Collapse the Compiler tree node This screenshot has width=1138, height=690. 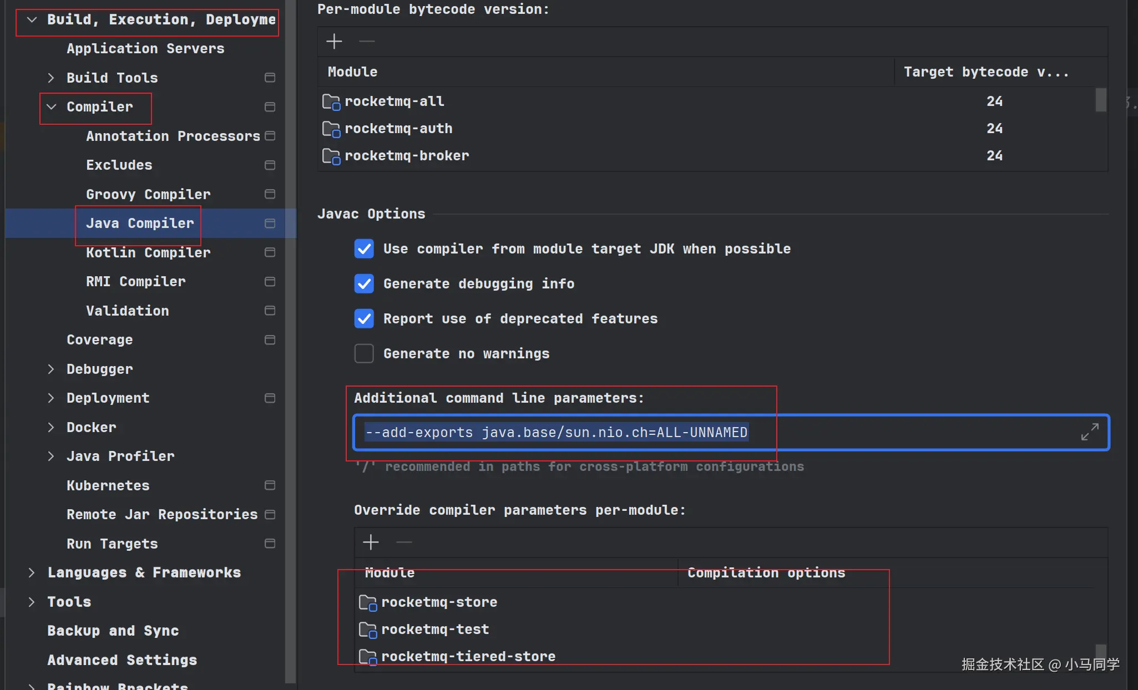point(52,106)
